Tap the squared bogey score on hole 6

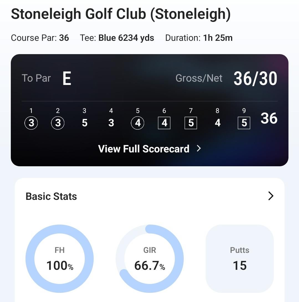(164, 123)
